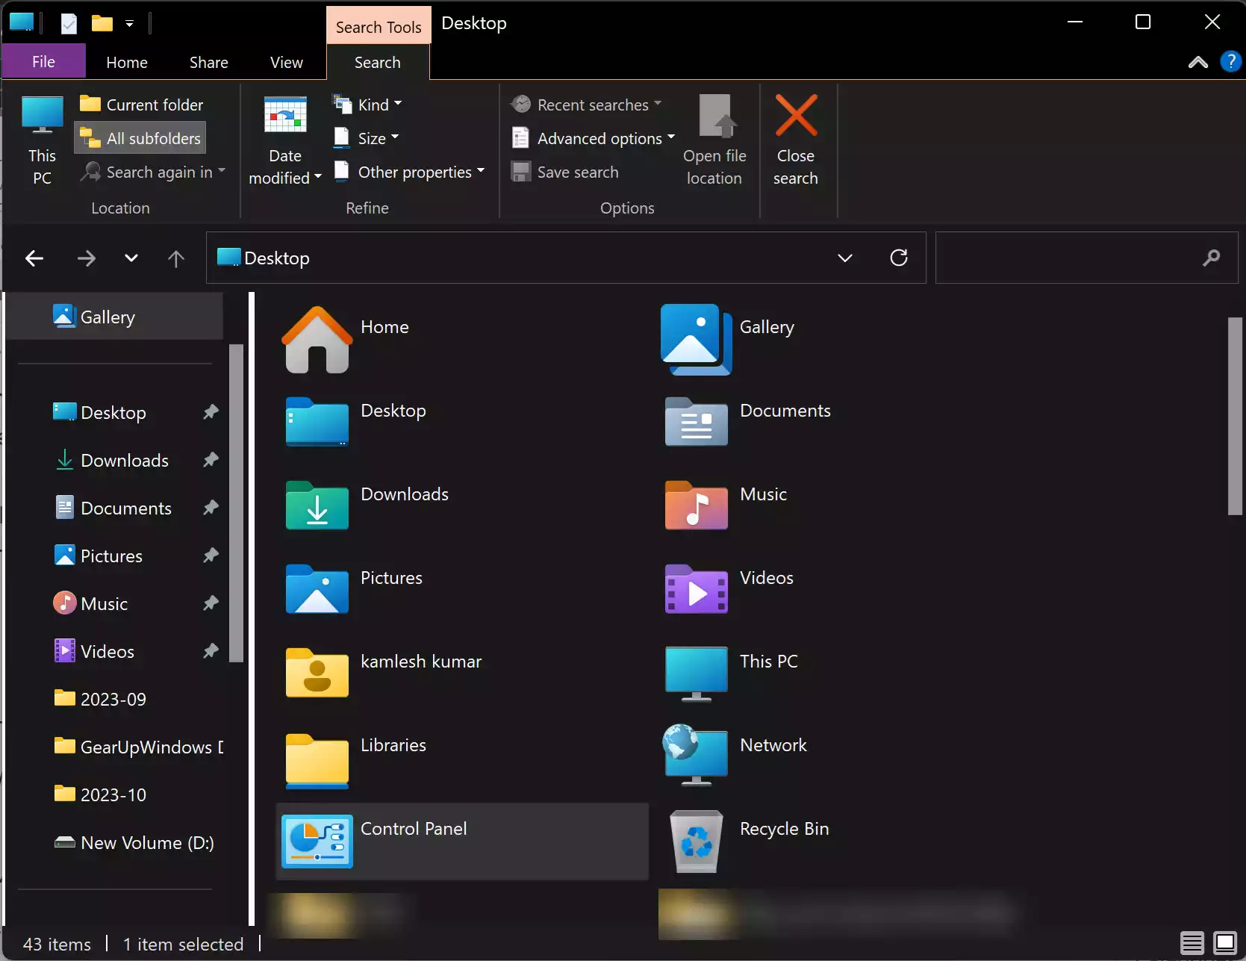
Task: Click inside the search box
Action: 1068,258
